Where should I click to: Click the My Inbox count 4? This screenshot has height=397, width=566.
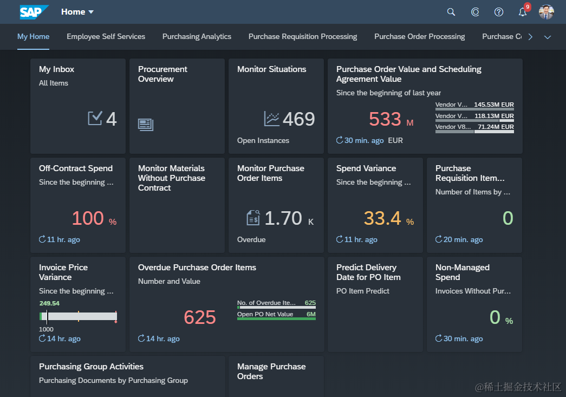(x=112, y=119)
